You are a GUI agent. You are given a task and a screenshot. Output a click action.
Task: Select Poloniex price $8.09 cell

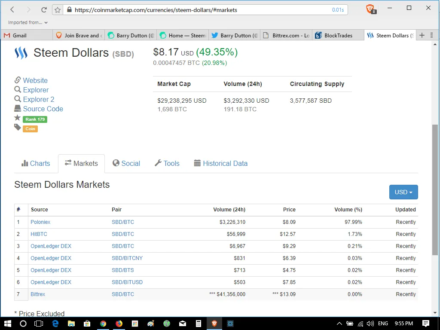[289, 222]
